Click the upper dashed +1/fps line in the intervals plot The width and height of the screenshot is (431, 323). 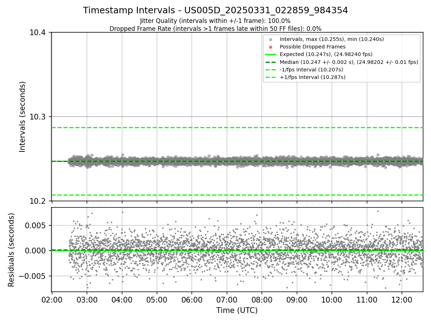(237, 127)
